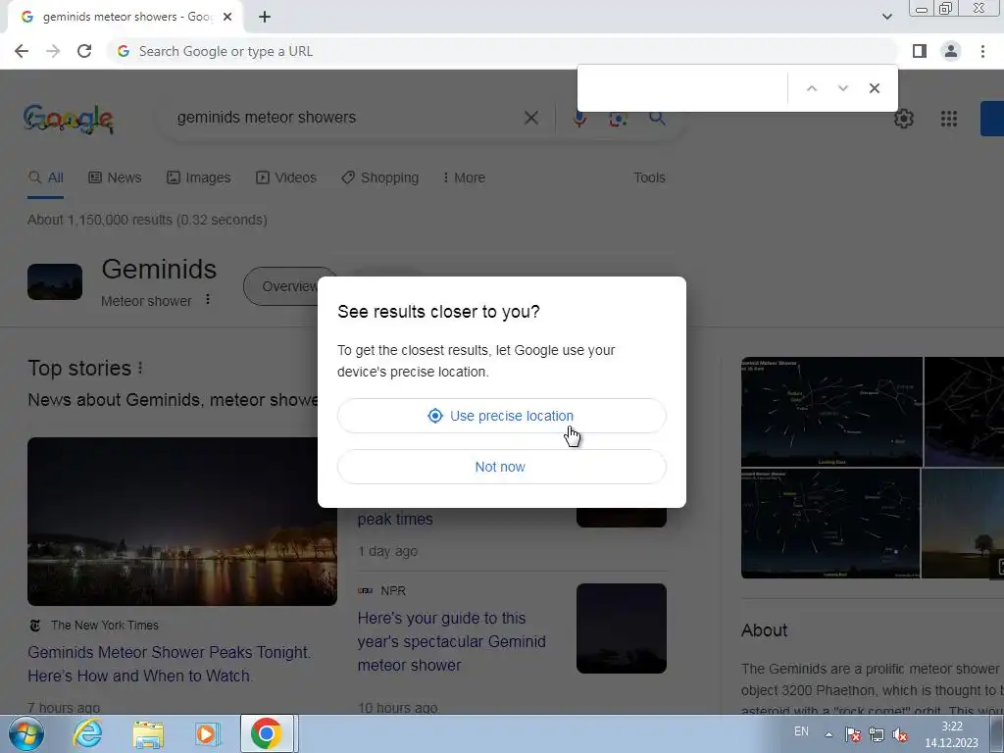Click inside the find-in-page text box
Viewport: 1004px width, 753px height.
[x=682, y=88]
